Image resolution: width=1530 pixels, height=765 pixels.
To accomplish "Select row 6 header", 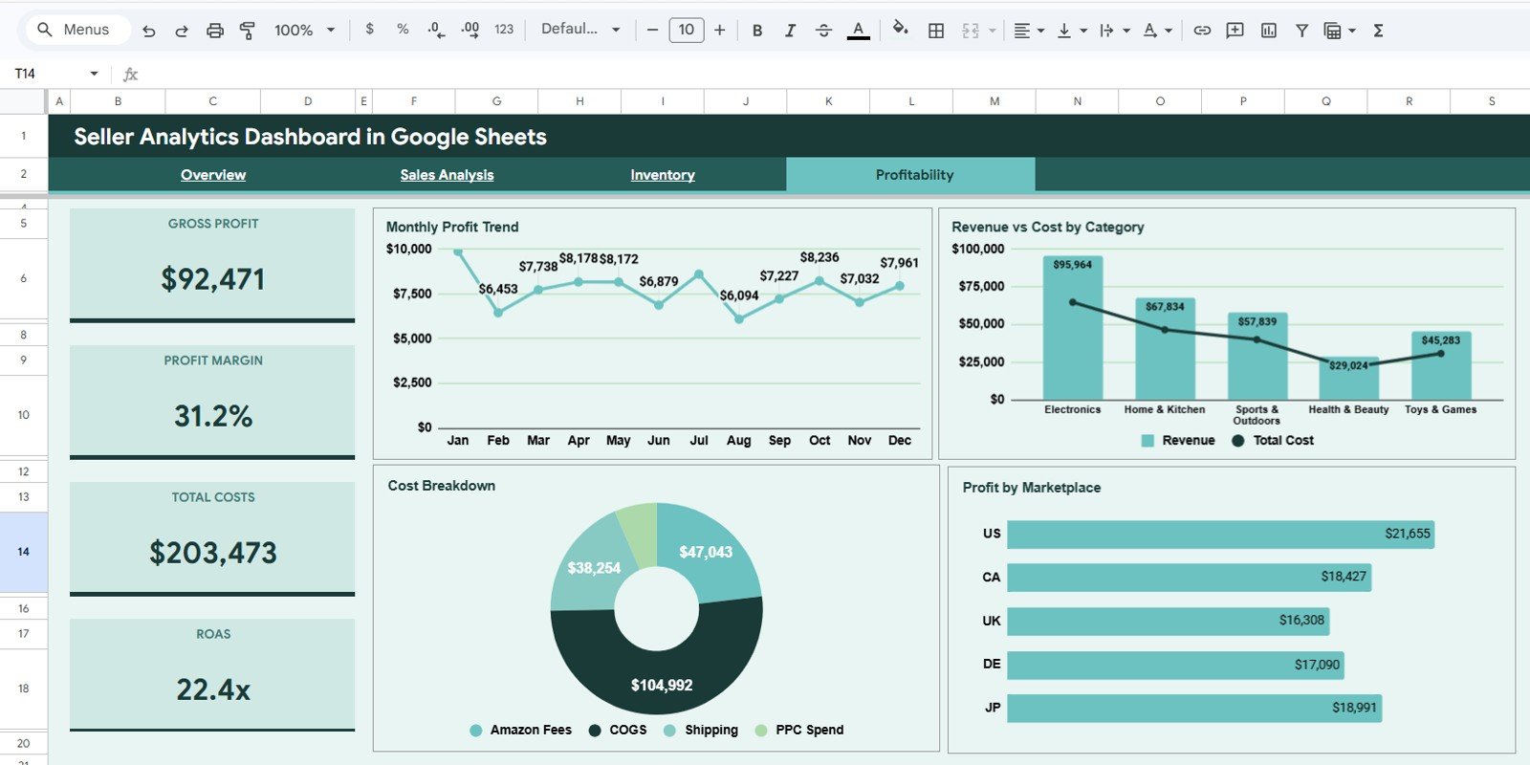I will (23, 278).
